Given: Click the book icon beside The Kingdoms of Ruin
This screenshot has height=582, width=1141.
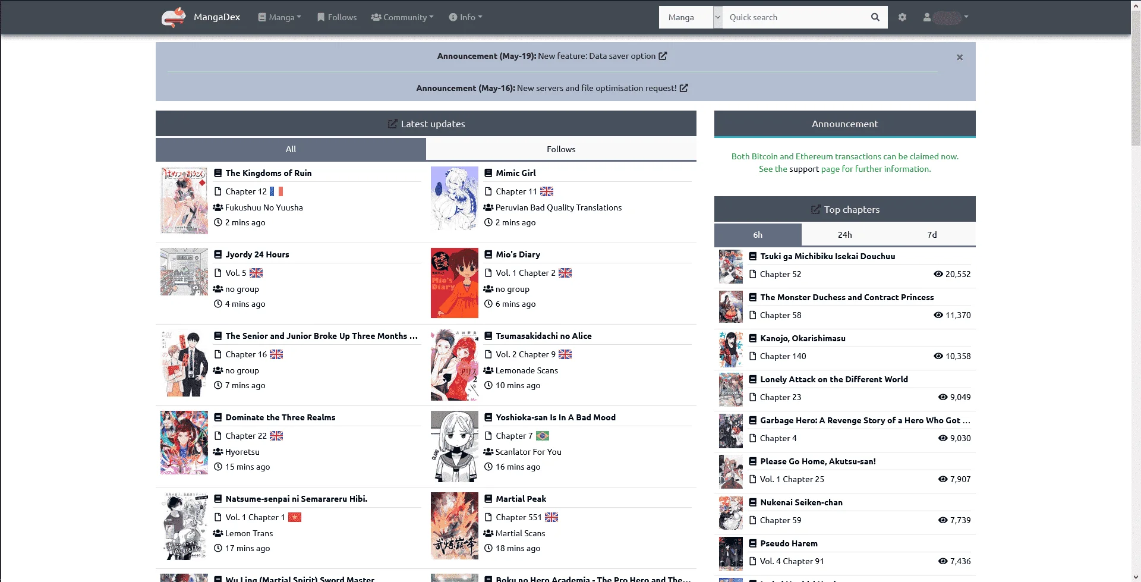Looking at the screenshot, I should [218, 173].
